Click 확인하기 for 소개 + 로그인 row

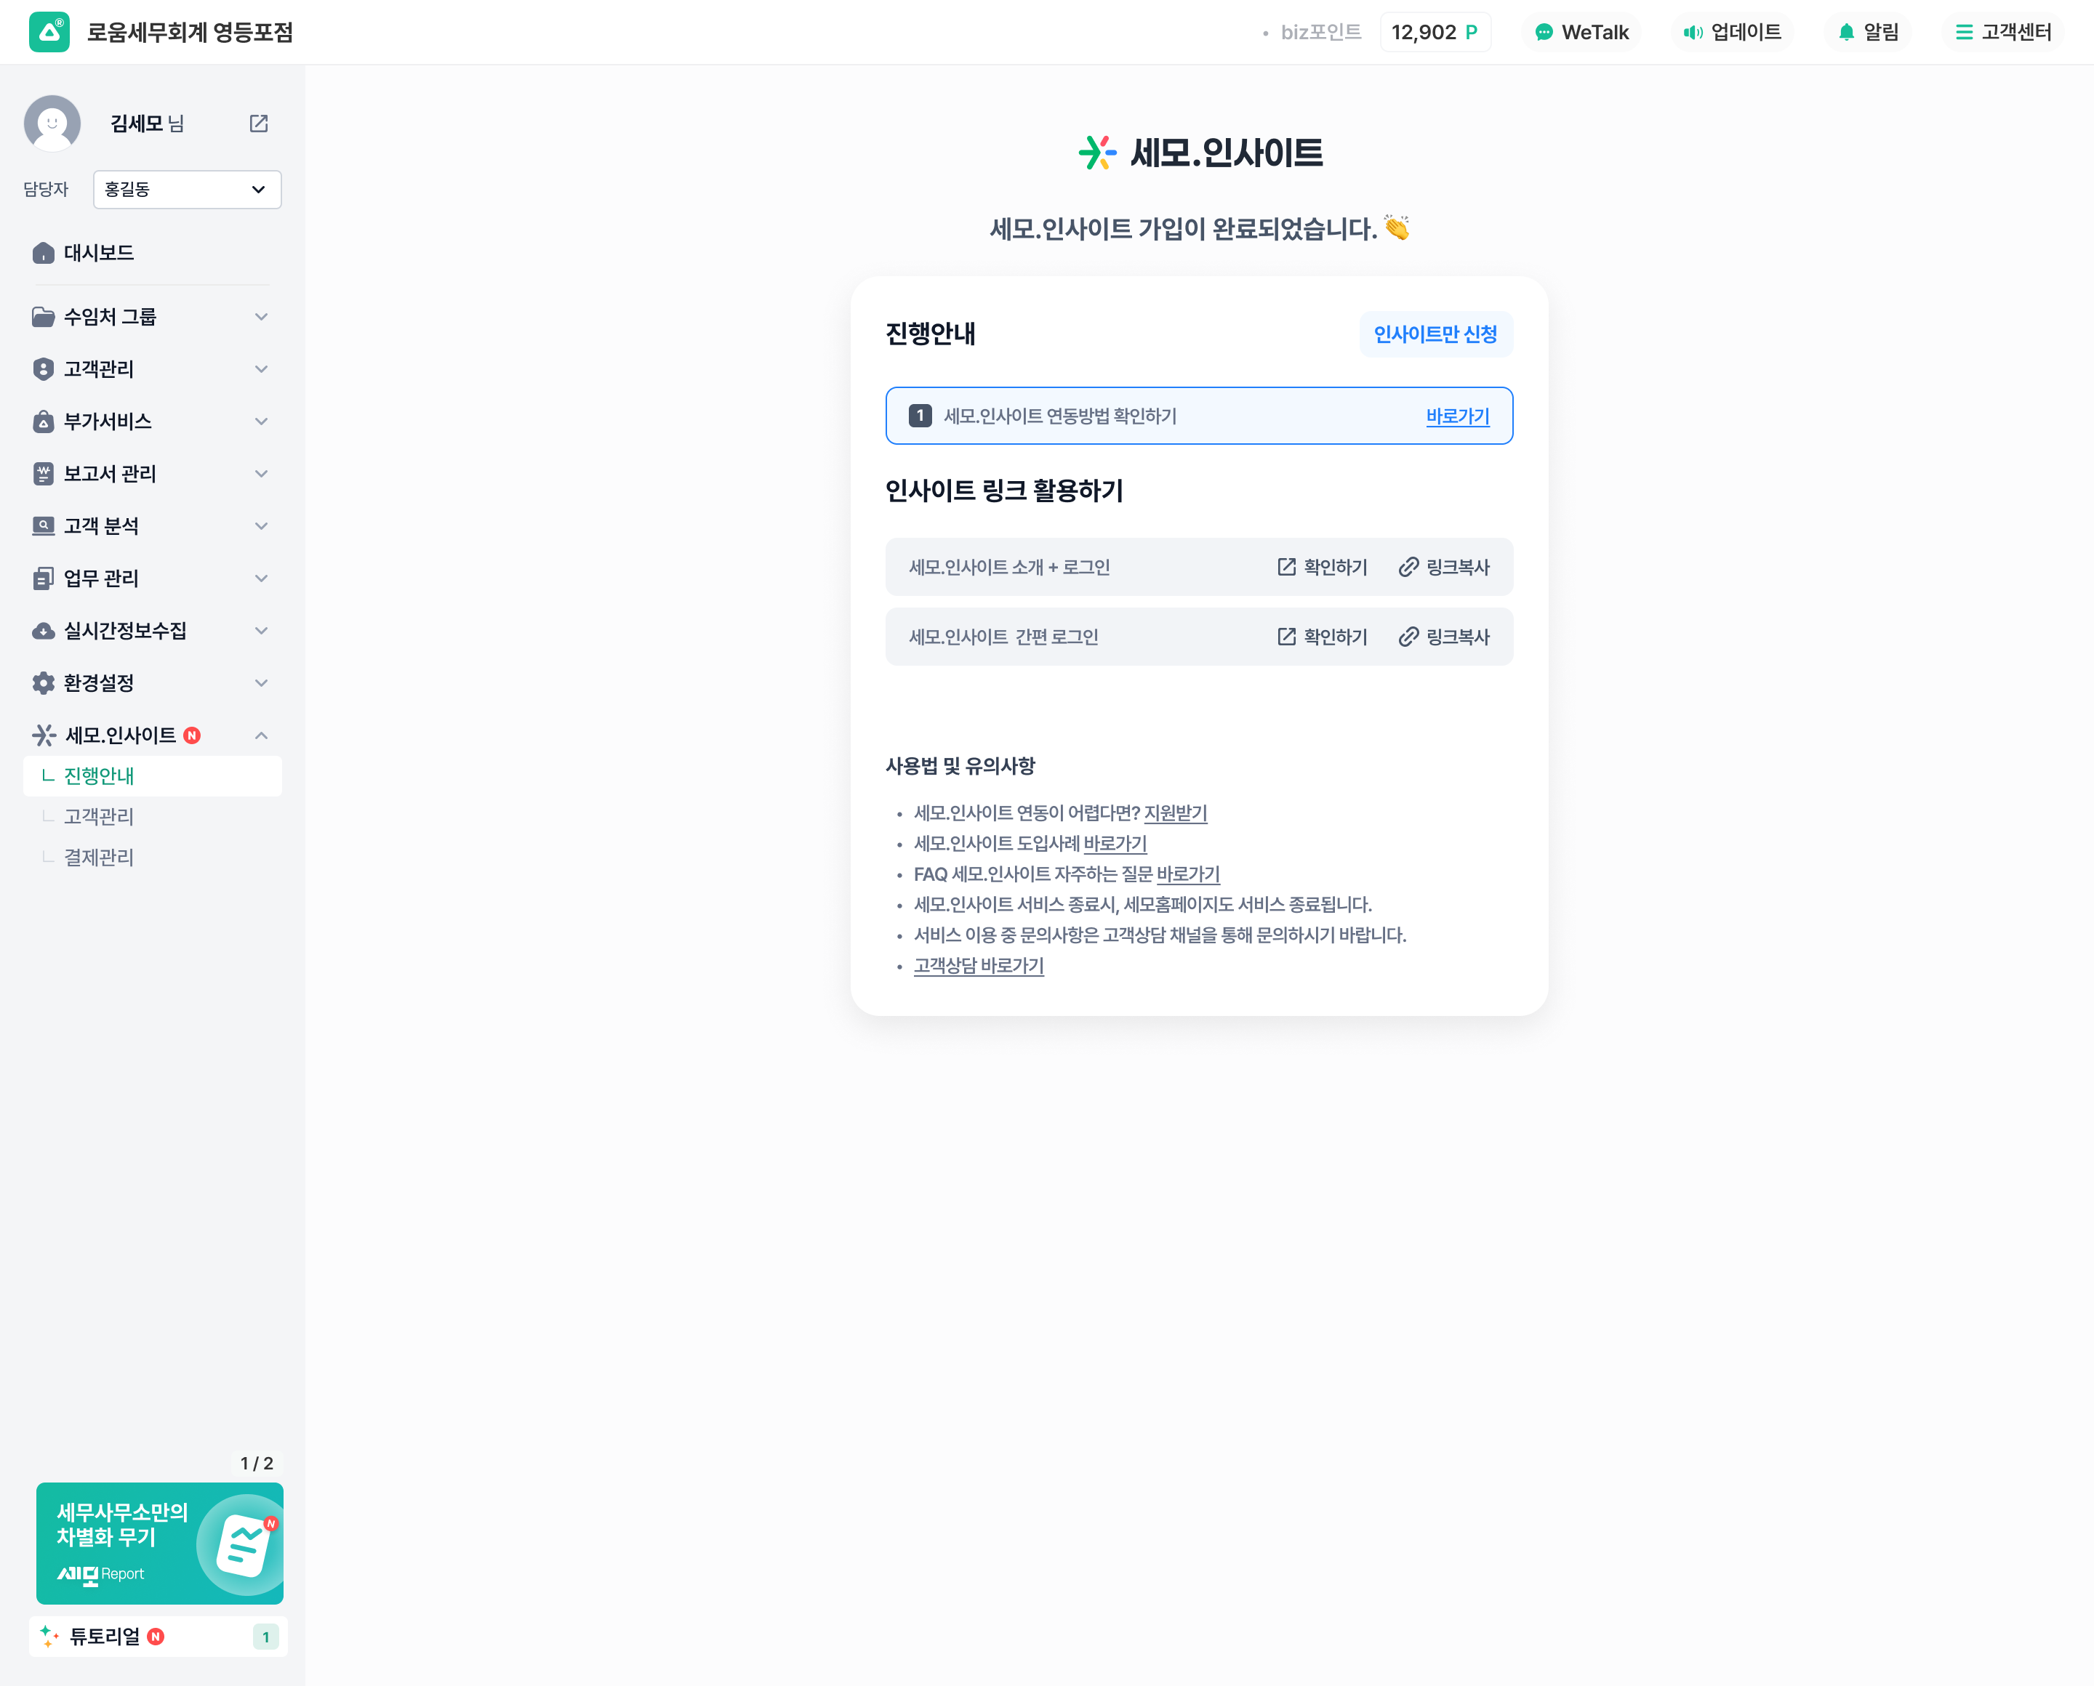[1322, 567]
